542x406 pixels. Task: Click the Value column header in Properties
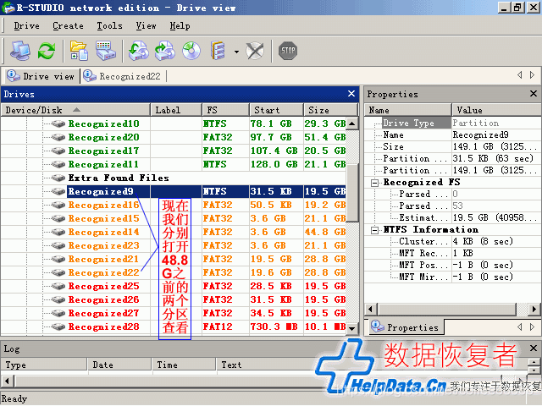[496, 110]
